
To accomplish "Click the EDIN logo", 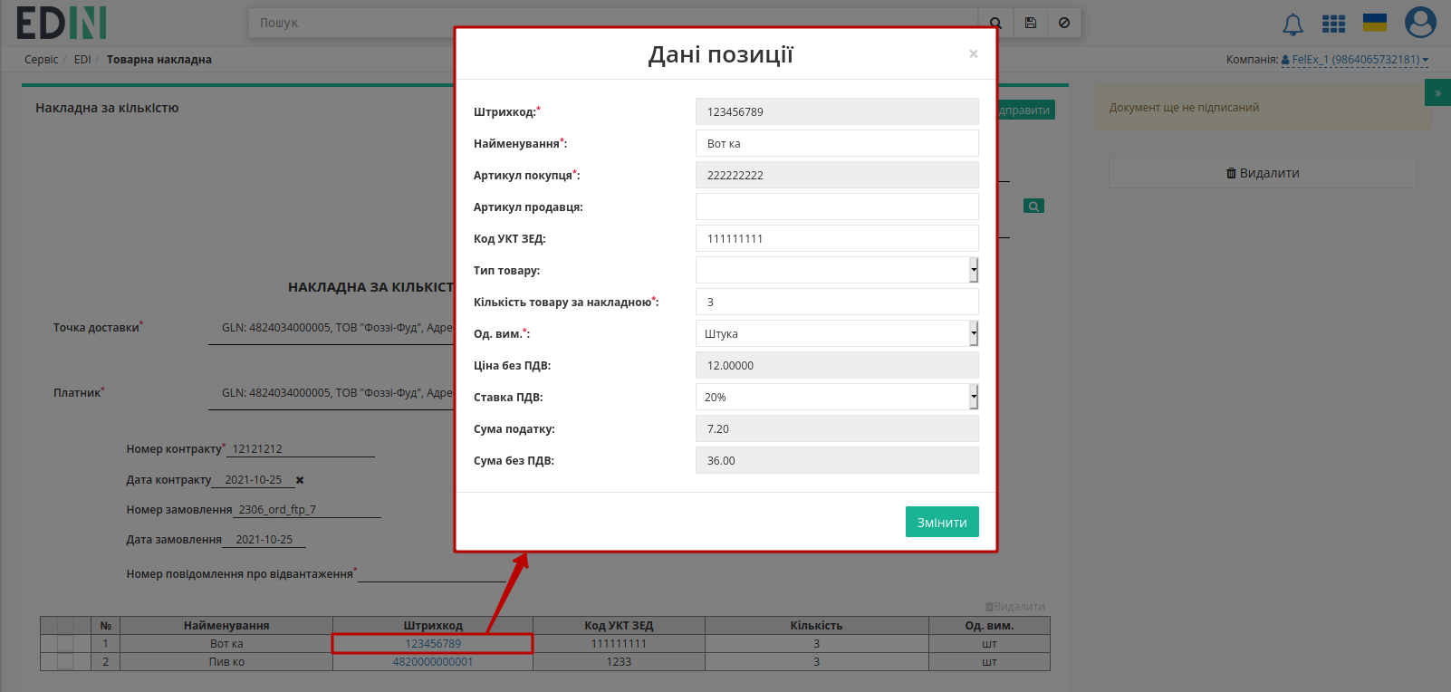I will (x=62, y=23).
